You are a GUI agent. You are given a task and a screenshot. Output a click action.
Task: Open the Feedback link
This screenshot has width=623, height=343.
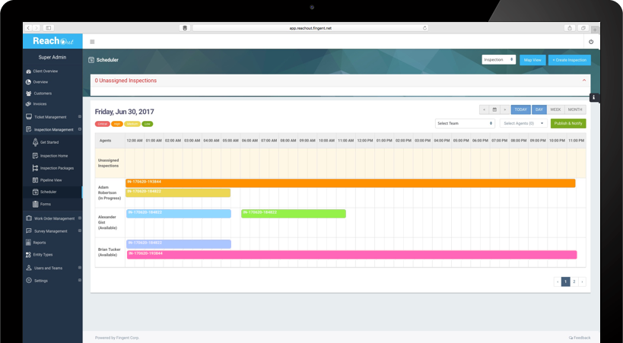click(x=580, y=338)
